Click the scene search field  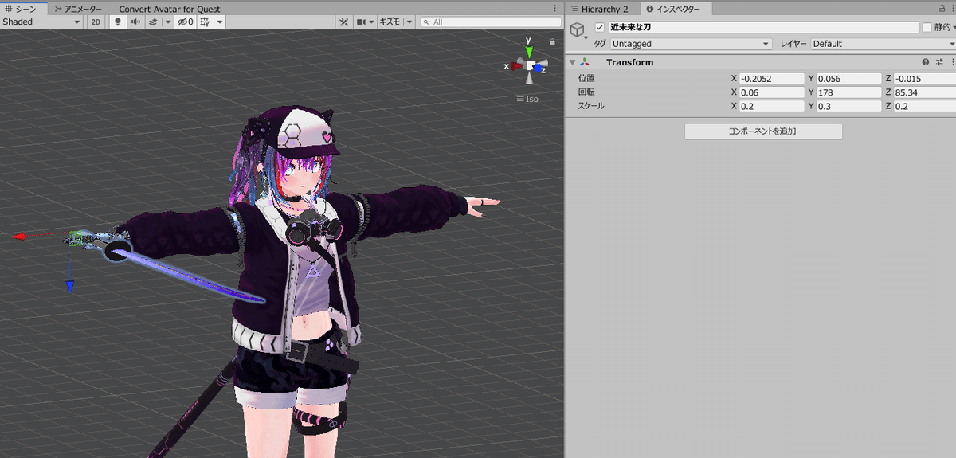(x=489, y=22)
